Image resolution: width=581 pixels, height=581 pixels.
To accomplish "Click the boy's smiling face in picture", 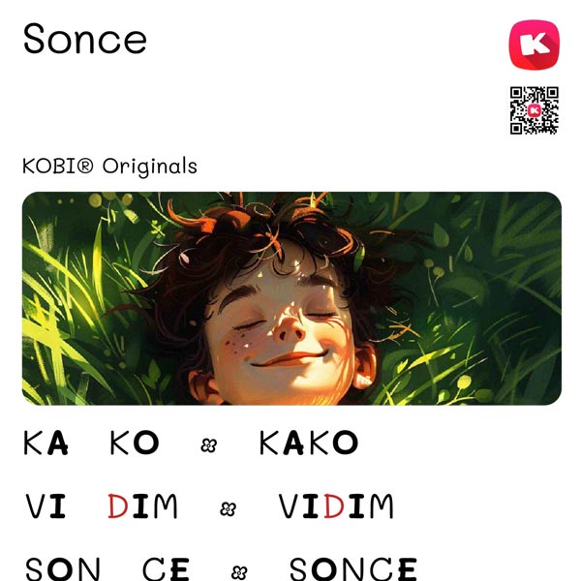I will (x=282, y=333).
